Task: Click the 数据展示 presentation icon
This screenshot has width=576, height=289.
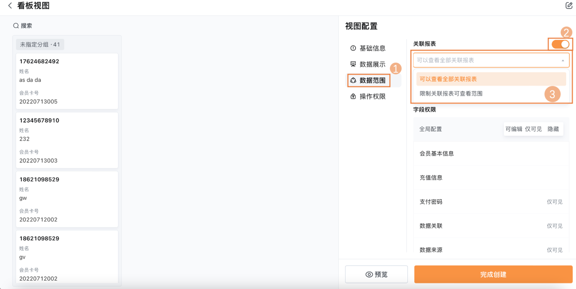Action: [353, 64]
